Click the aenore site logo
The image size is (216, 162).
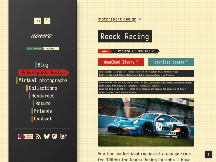[42, 36]
